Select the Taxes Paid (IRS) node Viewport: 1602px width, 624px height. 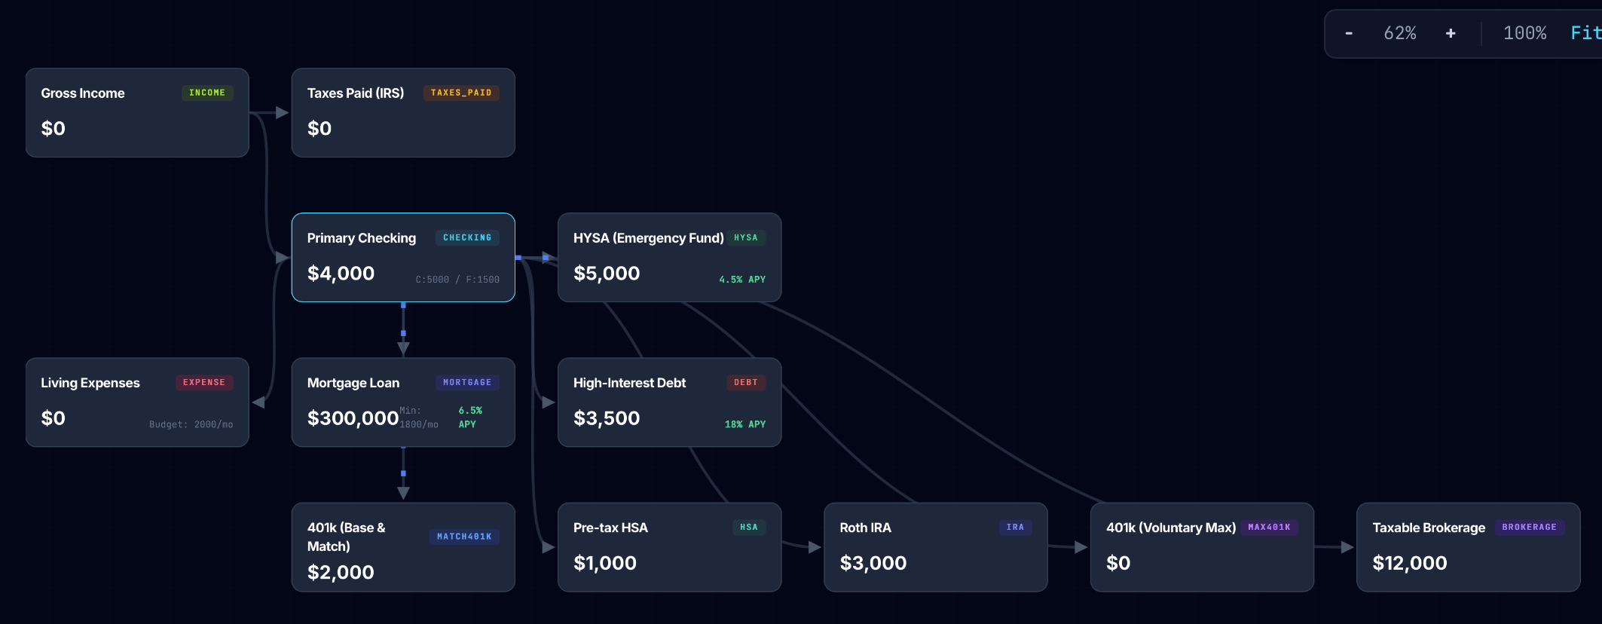(403, 112)
